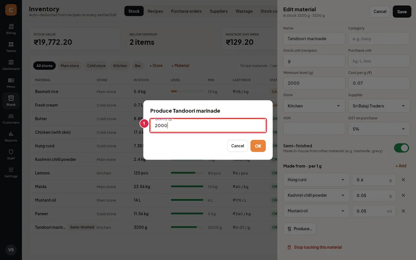This screenshot has width=416, height=260.
Task: Edit the Minimum level (g) field
Action: (314, 83)
